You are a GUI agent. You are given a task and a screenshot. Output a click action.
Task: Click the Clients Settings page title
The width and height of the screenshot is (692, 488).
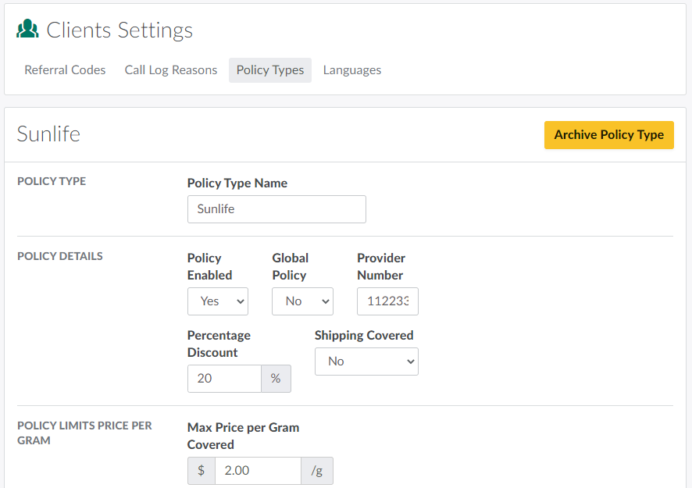119,30
